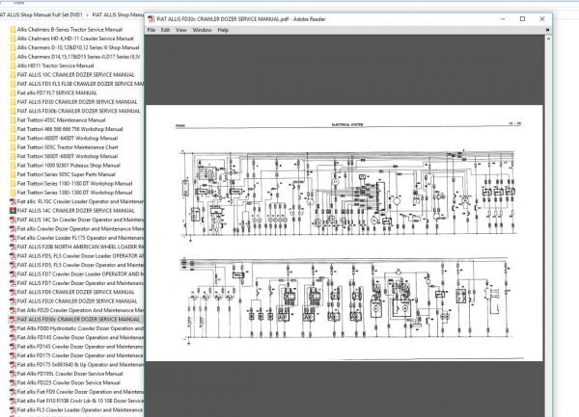
Task: Click PDF icon of FIAT ALLIS 14C Sn Crawler Dozer Operator
Action: (x=13, y=220)
